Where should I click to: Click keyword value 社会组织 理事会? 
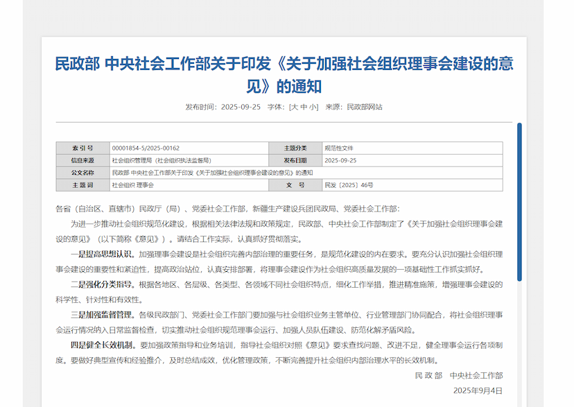click(x=133, y=185)
